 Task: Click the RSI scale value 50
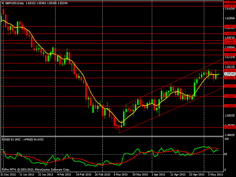point(226,154)
